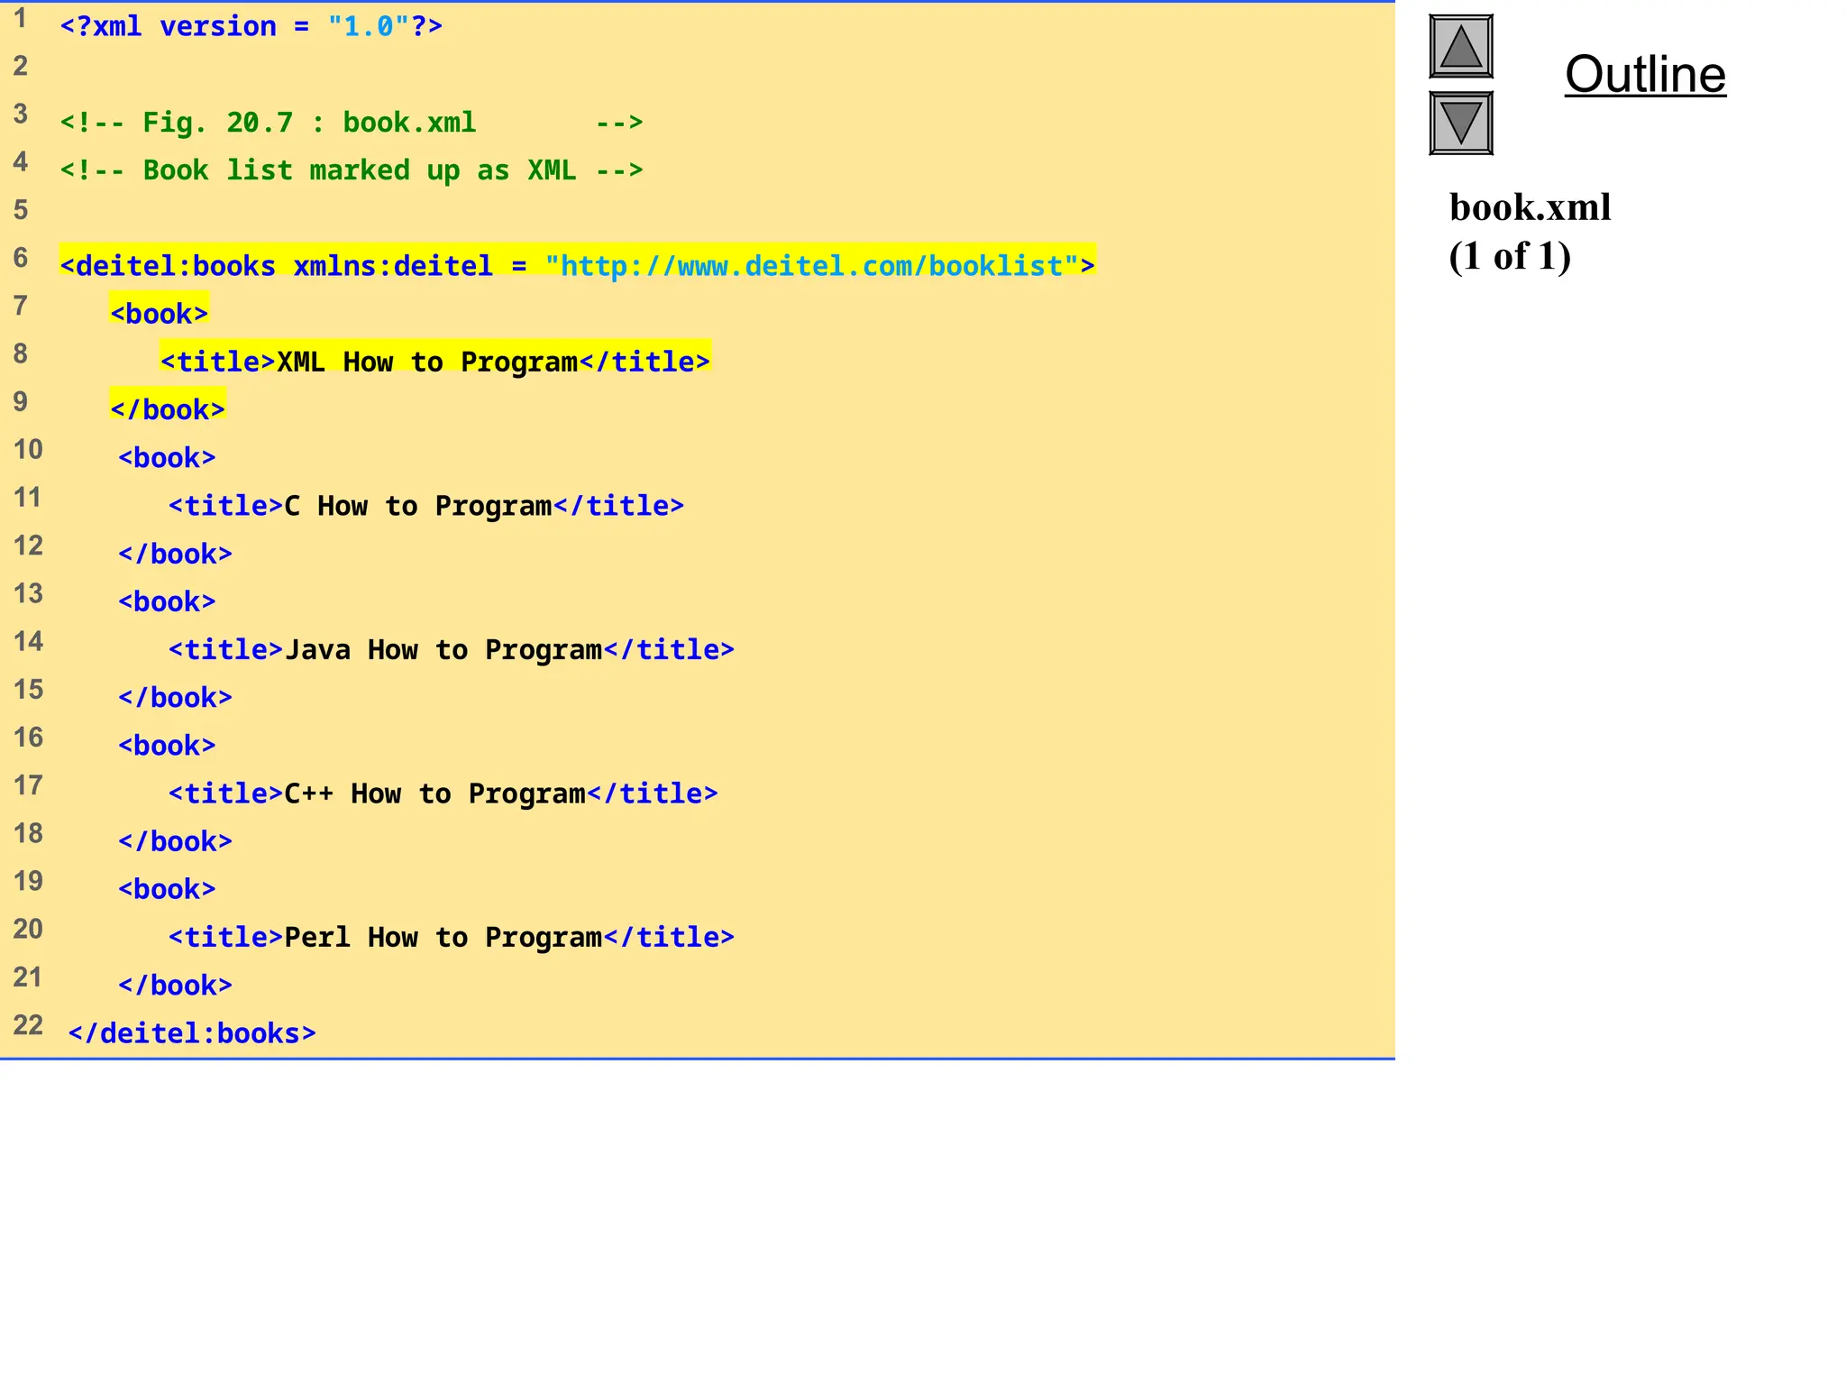Click the 'Perl How to Program' title line
Viewport: 1846px width, 1385px height.
click(x=452, y=937)
